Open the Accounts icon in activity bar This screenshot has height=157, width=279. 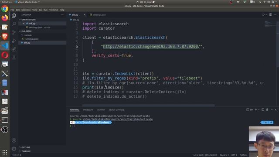coord(14,140)
